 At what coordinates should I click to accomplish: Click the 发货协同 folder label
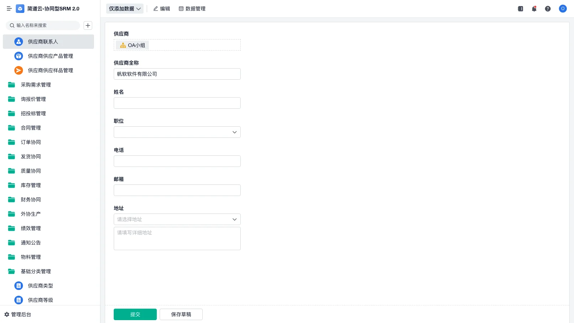[x=31, y=156]
